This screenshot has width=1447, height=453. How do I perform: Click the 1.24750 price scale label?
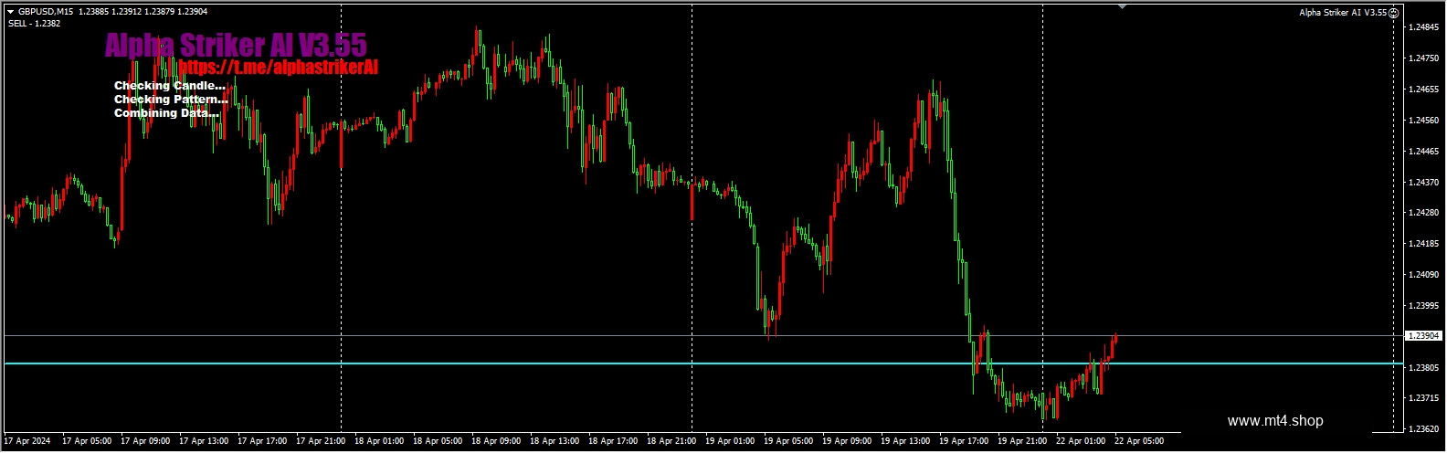tap(1423, 58)
